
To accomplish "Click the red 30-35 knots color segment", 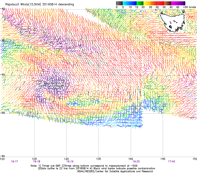I will tap(161, 3).
